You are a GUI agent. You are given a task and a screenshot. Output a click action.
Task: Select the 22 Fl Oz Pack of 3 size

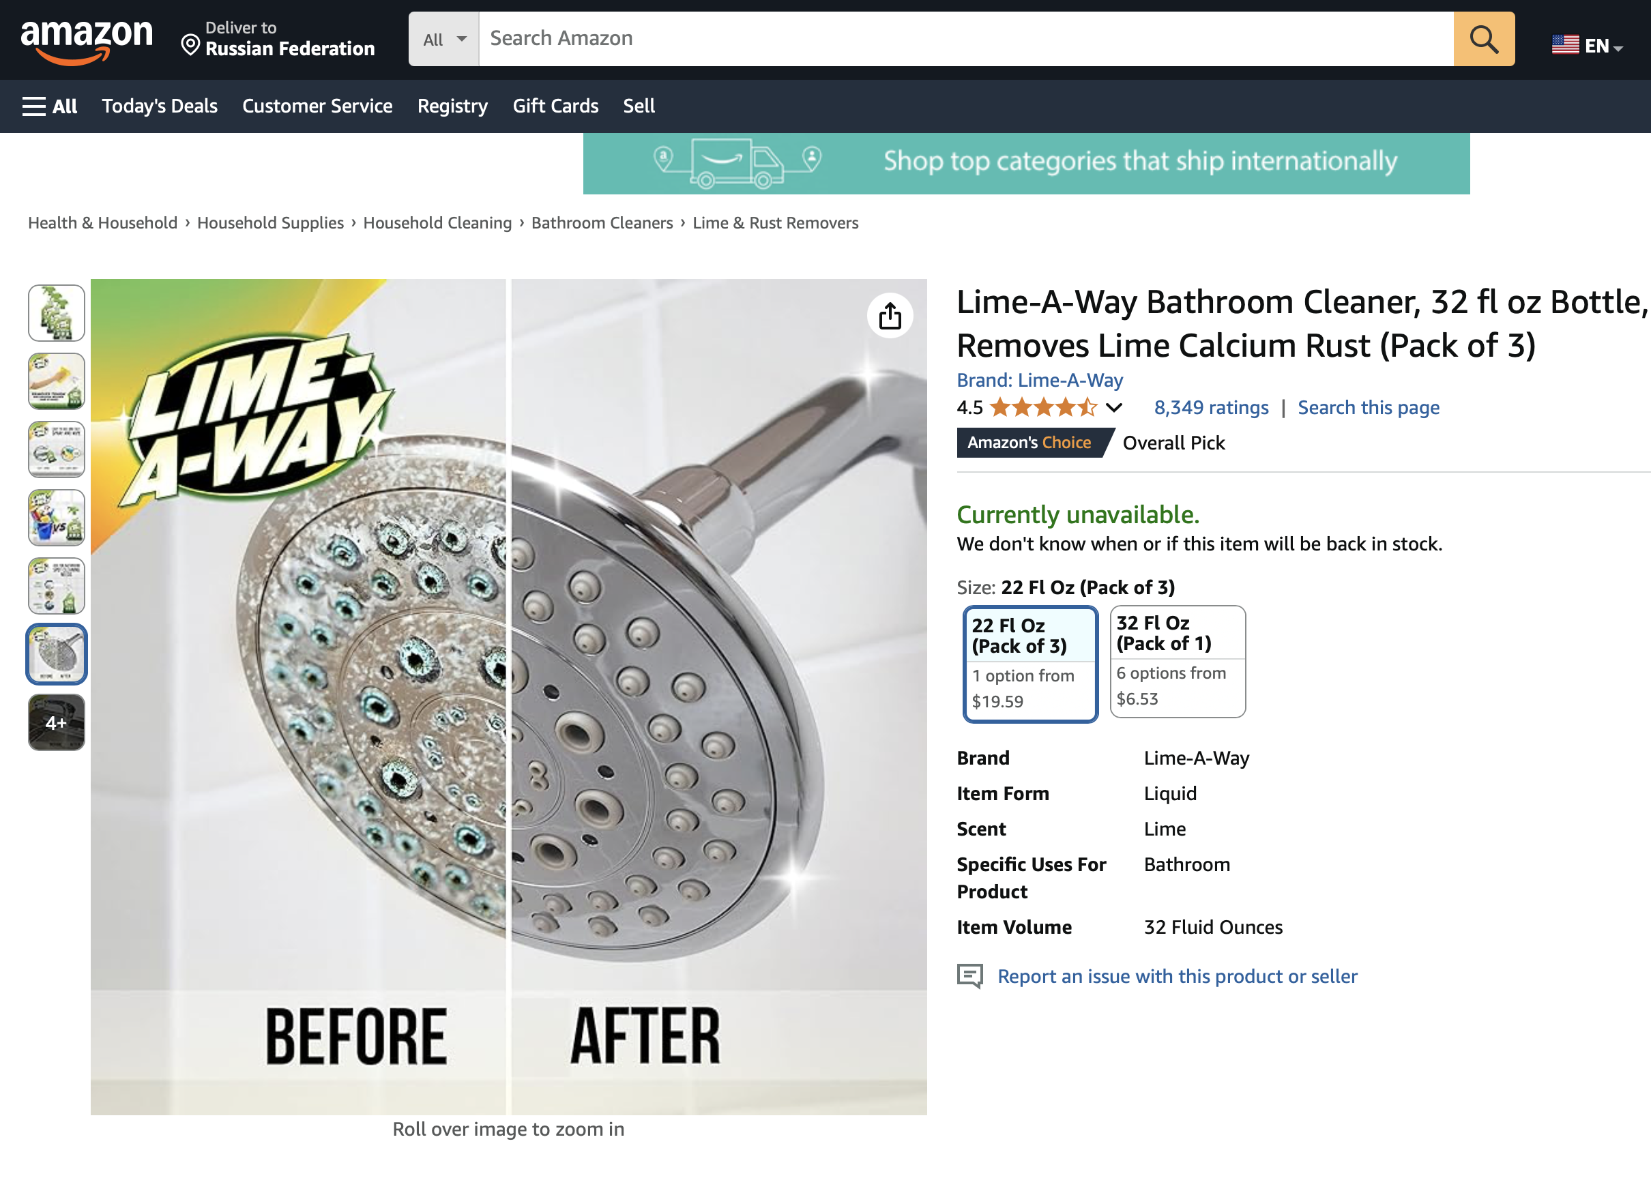pos(1029,664)
